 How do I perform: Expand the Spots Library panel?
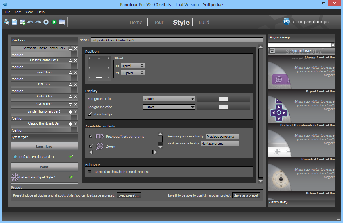[301, 203]
